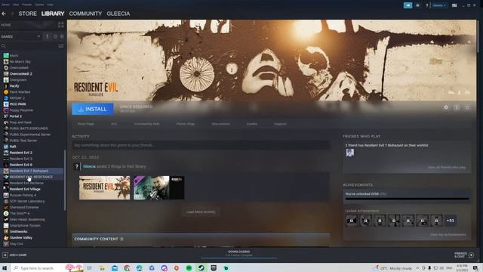This screenshot has height=272, width=483.
Task: Open the Store Page link
Action: pos(85,124)
